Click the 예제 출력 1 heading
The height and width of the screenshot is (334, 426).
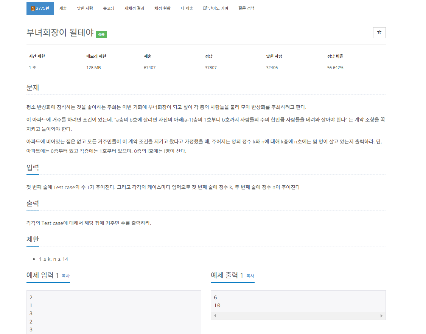[x=227, y=276]
